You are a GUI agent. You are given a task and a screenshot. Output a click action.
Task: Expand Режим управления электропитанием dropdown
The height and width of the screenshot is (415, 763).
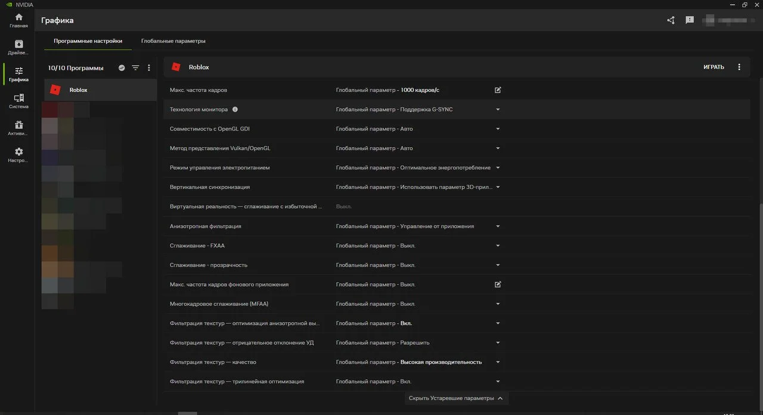(498, 168)
